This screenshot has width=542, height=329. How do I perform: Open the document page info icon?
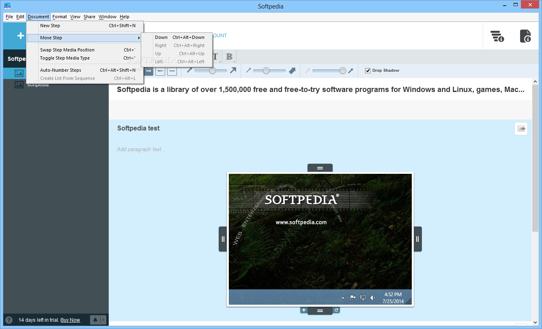pyautogui.click(x=526, y=36)
